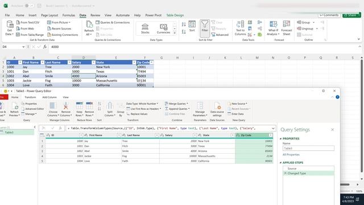This screenshot has height=205, width=364.
Task: Open the Table Design tab
Action: pos(175,15)
